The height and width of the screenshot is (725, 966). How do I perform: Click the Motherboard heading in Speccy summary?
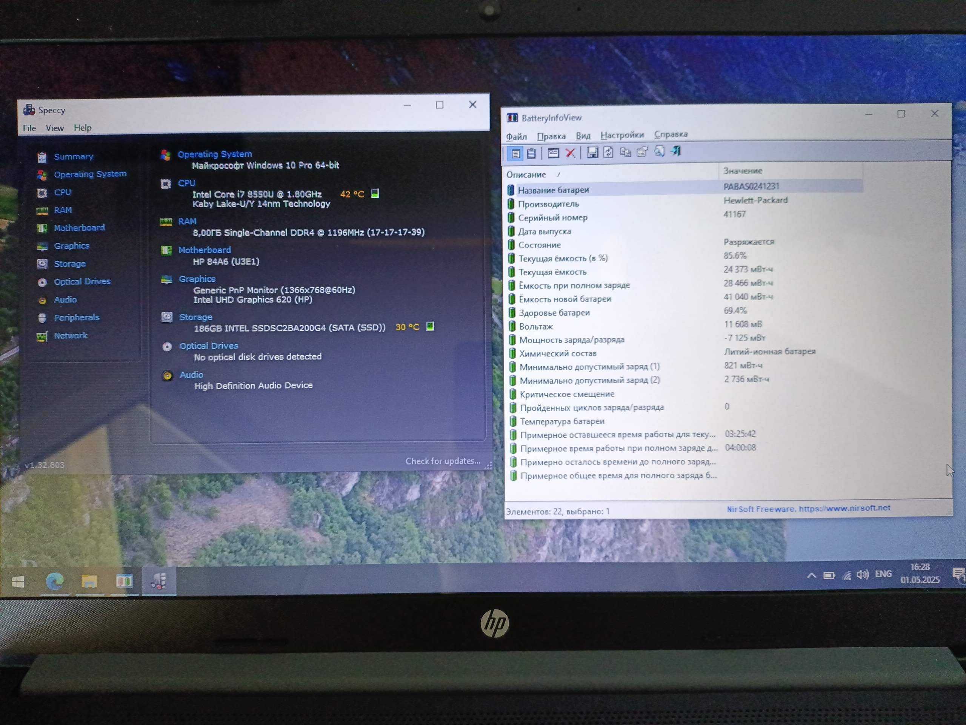coord(205,250)
